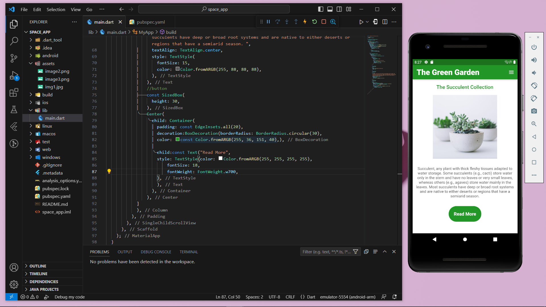Toggle the secondary side bar layout

click(x=339, y=9)
